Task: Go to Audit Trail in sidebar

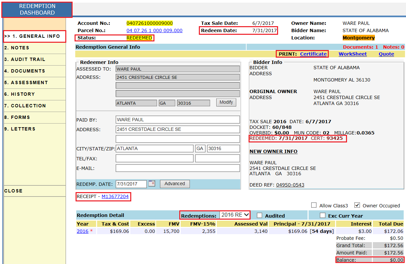Action: (x=25, y=59)
